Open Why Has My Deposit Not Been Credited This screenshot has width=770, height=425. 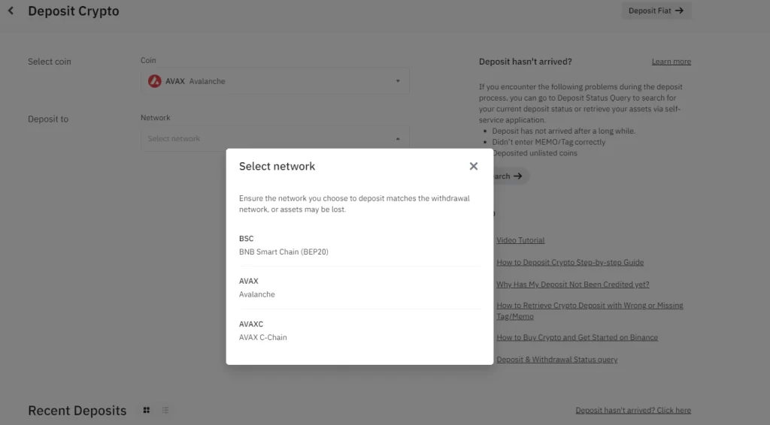pos(572,285)
